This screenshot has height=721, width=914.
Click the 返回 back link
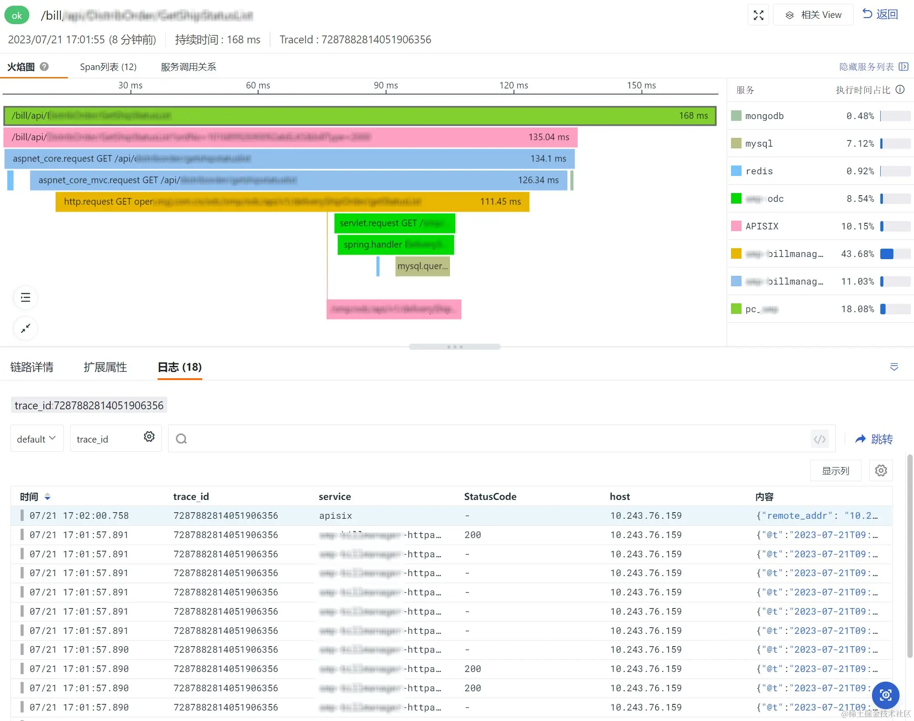(x=880, y=14)
